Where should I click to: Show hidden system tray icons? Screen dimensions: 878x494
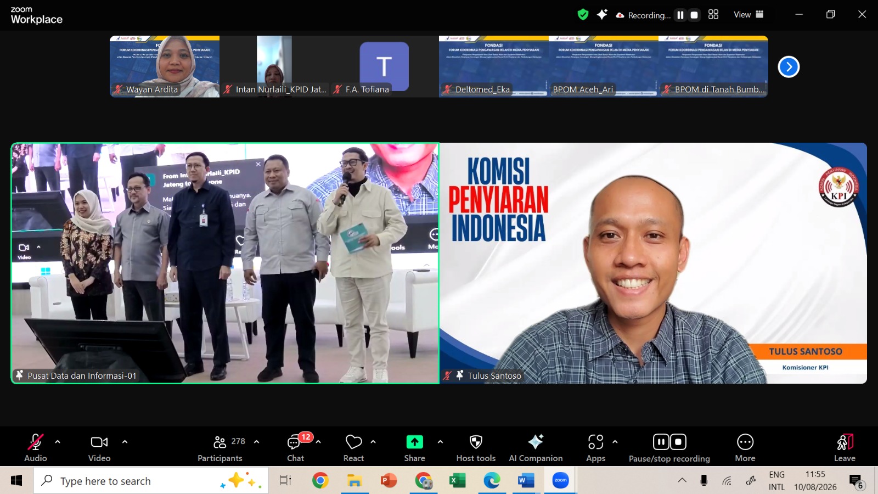682,481
